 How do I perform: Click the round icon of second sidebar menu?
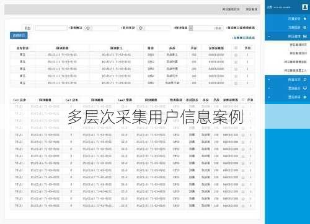point(305,27)
